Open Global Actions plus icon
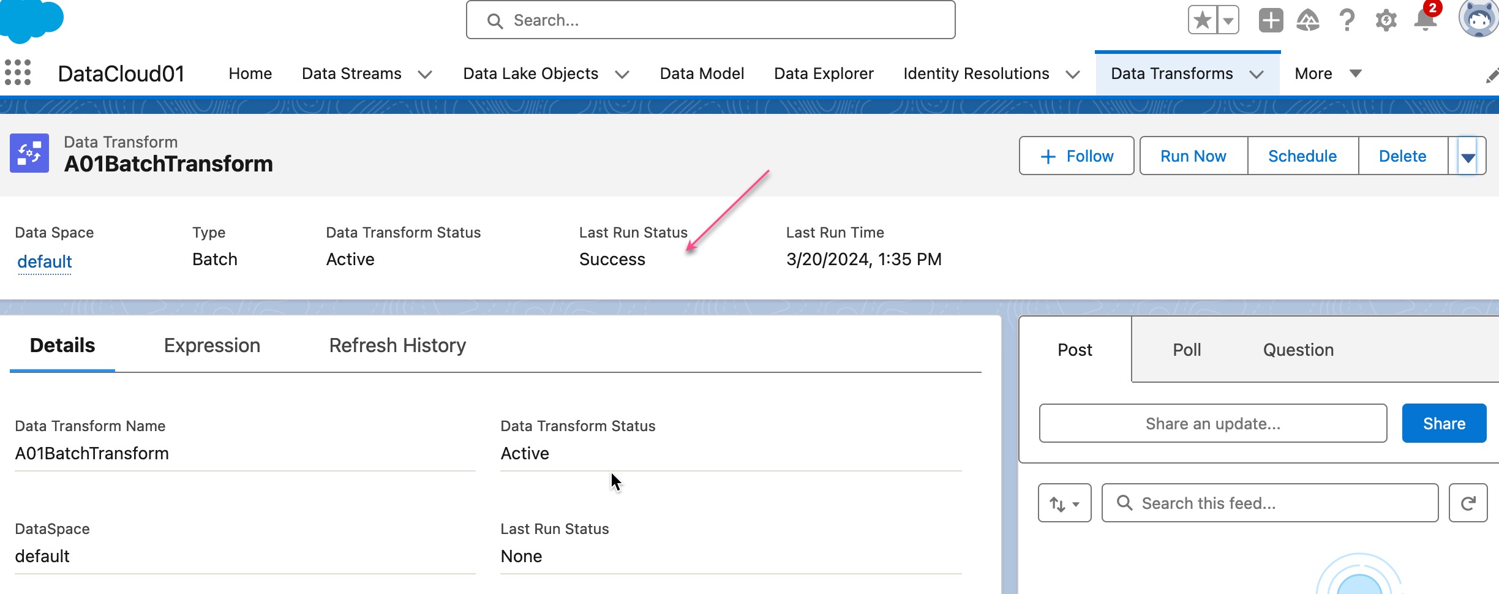 [1271, 20]
